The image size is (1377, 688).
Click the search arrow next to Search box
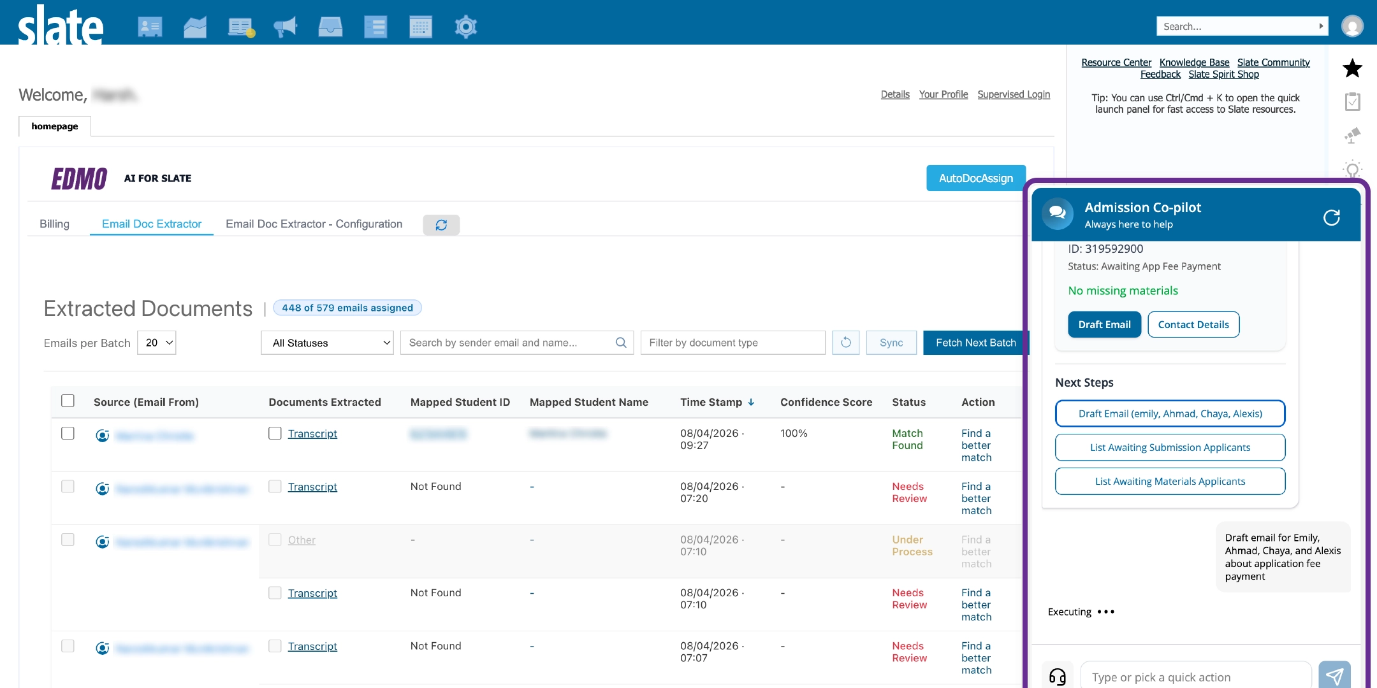pyautogui.click(x=1321, y=26)
